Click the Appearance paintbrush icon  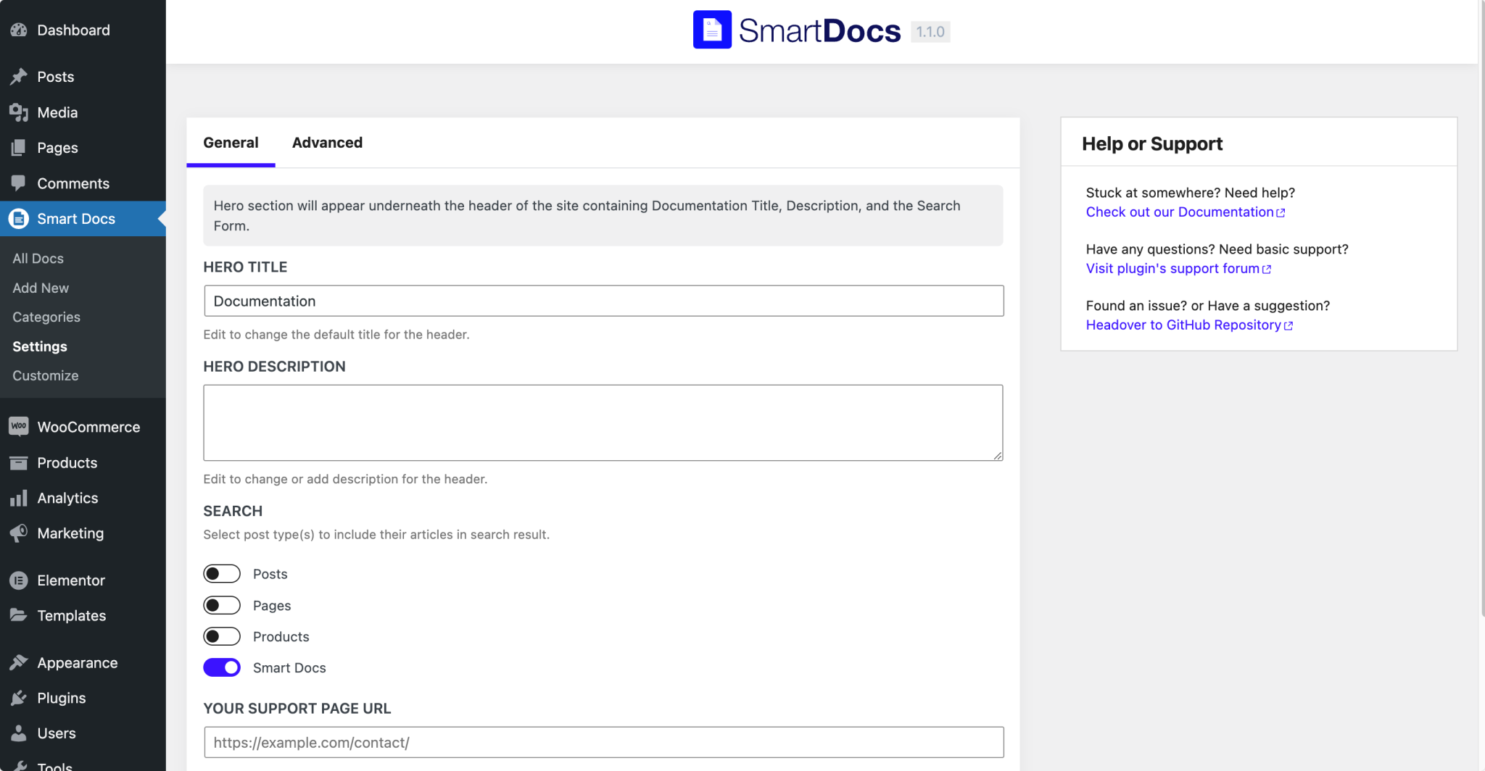coord(19,662)
